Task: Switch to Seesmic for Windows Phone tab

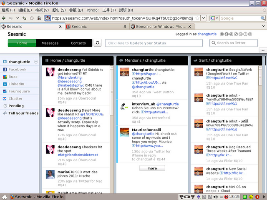Action: (161, 27)
